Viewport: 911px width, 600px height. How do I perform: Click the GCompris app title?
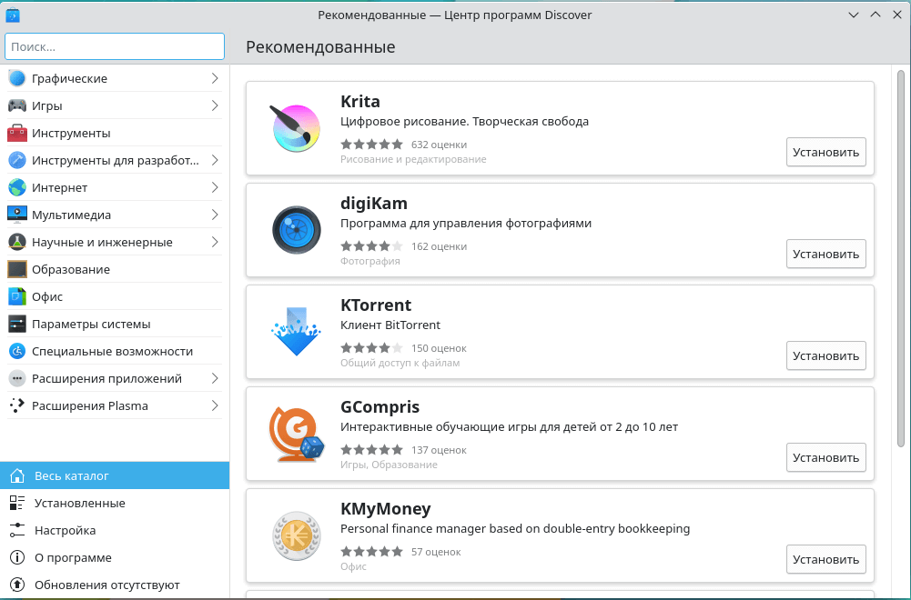380,406
